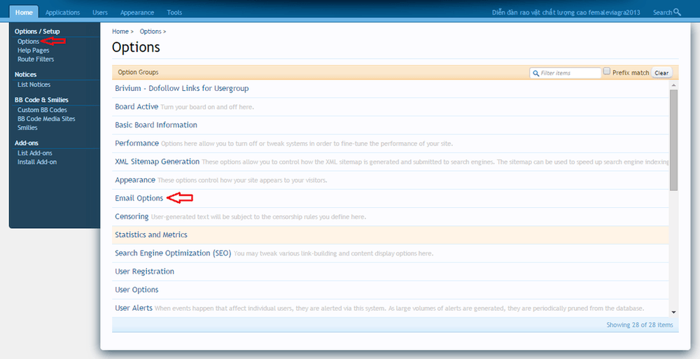This screenshot has height=359, width=700.
Task: Open Custom BB Codes in sidebar
Action: pos(43,110)
